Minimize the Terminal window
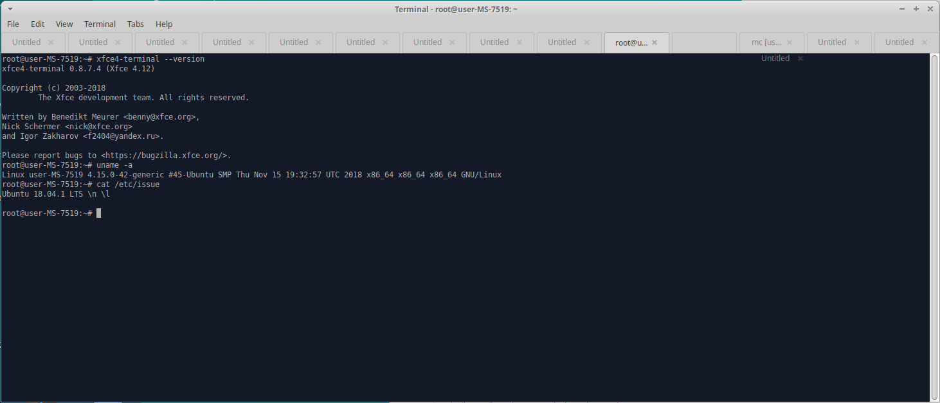This screenshot has height=403, width=940. click(903, 9)
